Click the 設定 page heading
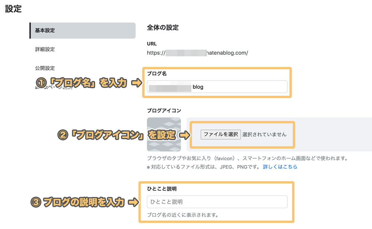Viewport: 372px width, 229px height. (13, 9)
